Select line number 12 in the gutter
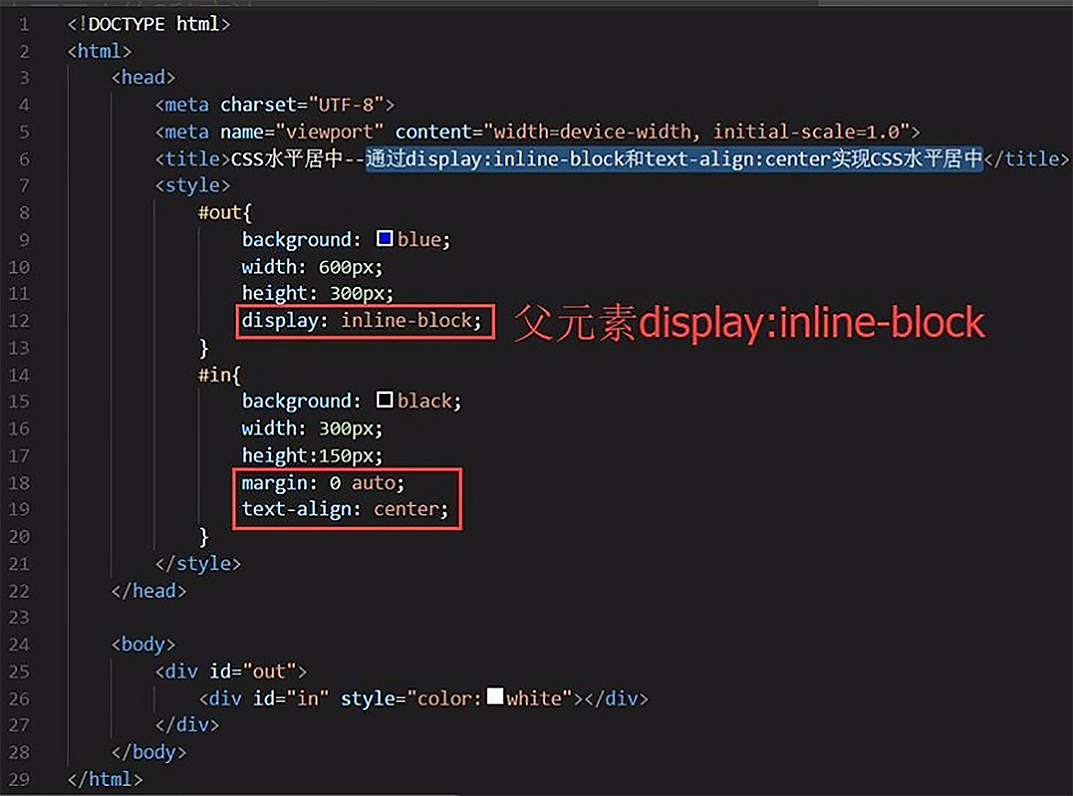 tap(19, 321)
